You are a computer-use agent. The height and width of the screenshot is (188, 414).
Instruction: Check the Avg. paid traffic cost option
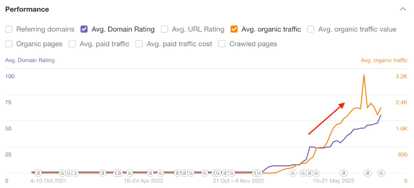tap(139, 44)
